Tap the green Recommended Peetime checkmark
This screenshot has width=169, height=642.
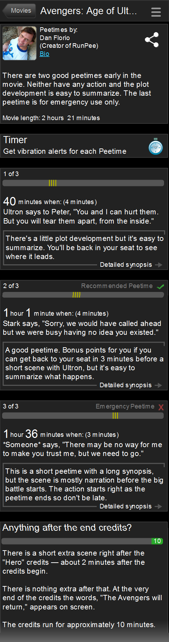pyautogui.click(x=160, y=286)
